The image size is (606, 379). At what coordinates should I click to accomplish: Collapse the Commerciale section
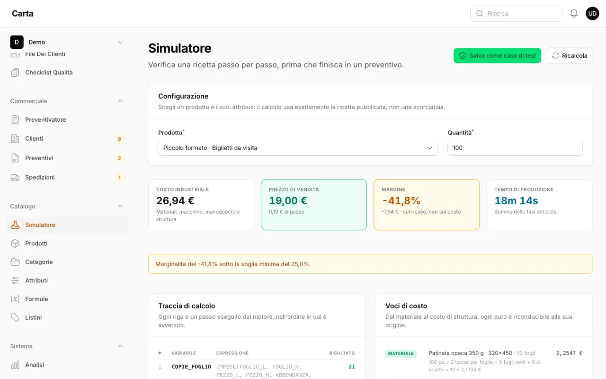click(x=120, y=101)
